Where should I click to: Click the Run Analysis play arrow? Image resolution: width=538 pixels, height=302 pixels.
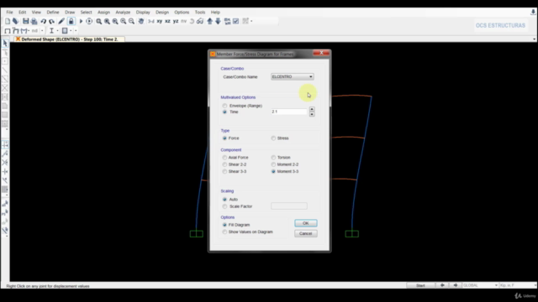click(x=81, y=21)
